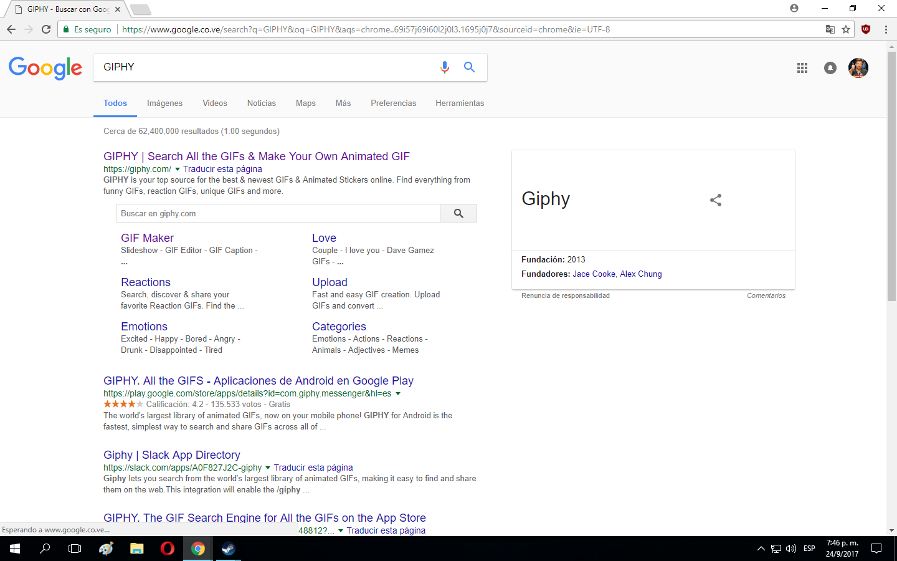Open Windows taskbar search

click(x=45, y=549)
